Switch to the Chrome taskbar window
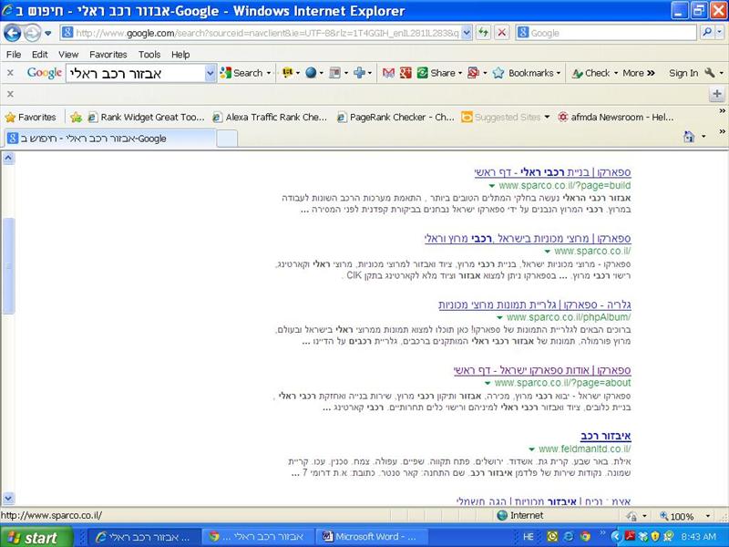 (x=258, y=537)
